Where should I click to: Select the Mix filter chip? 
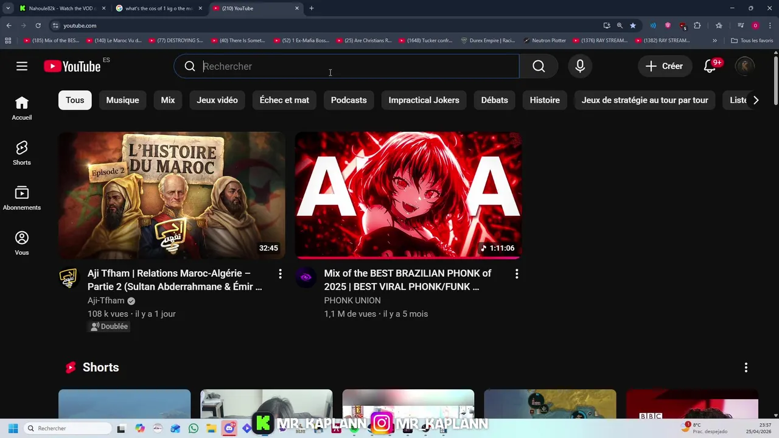(x=168, y=100)
